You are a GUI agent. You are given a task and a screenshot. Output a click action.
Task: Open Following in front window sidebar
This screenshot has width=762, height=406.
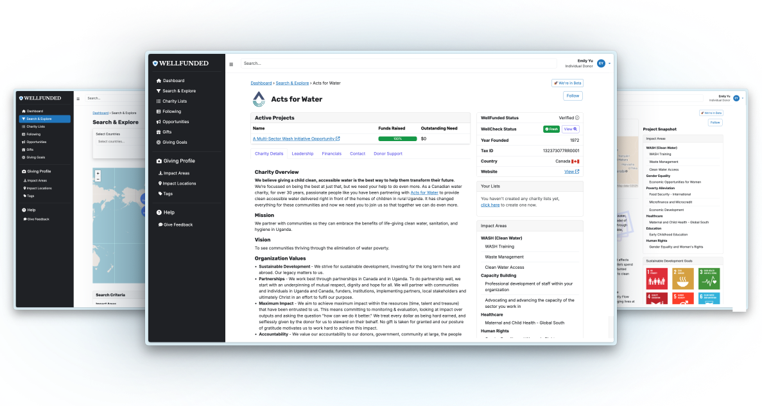[x=169, y=111]
